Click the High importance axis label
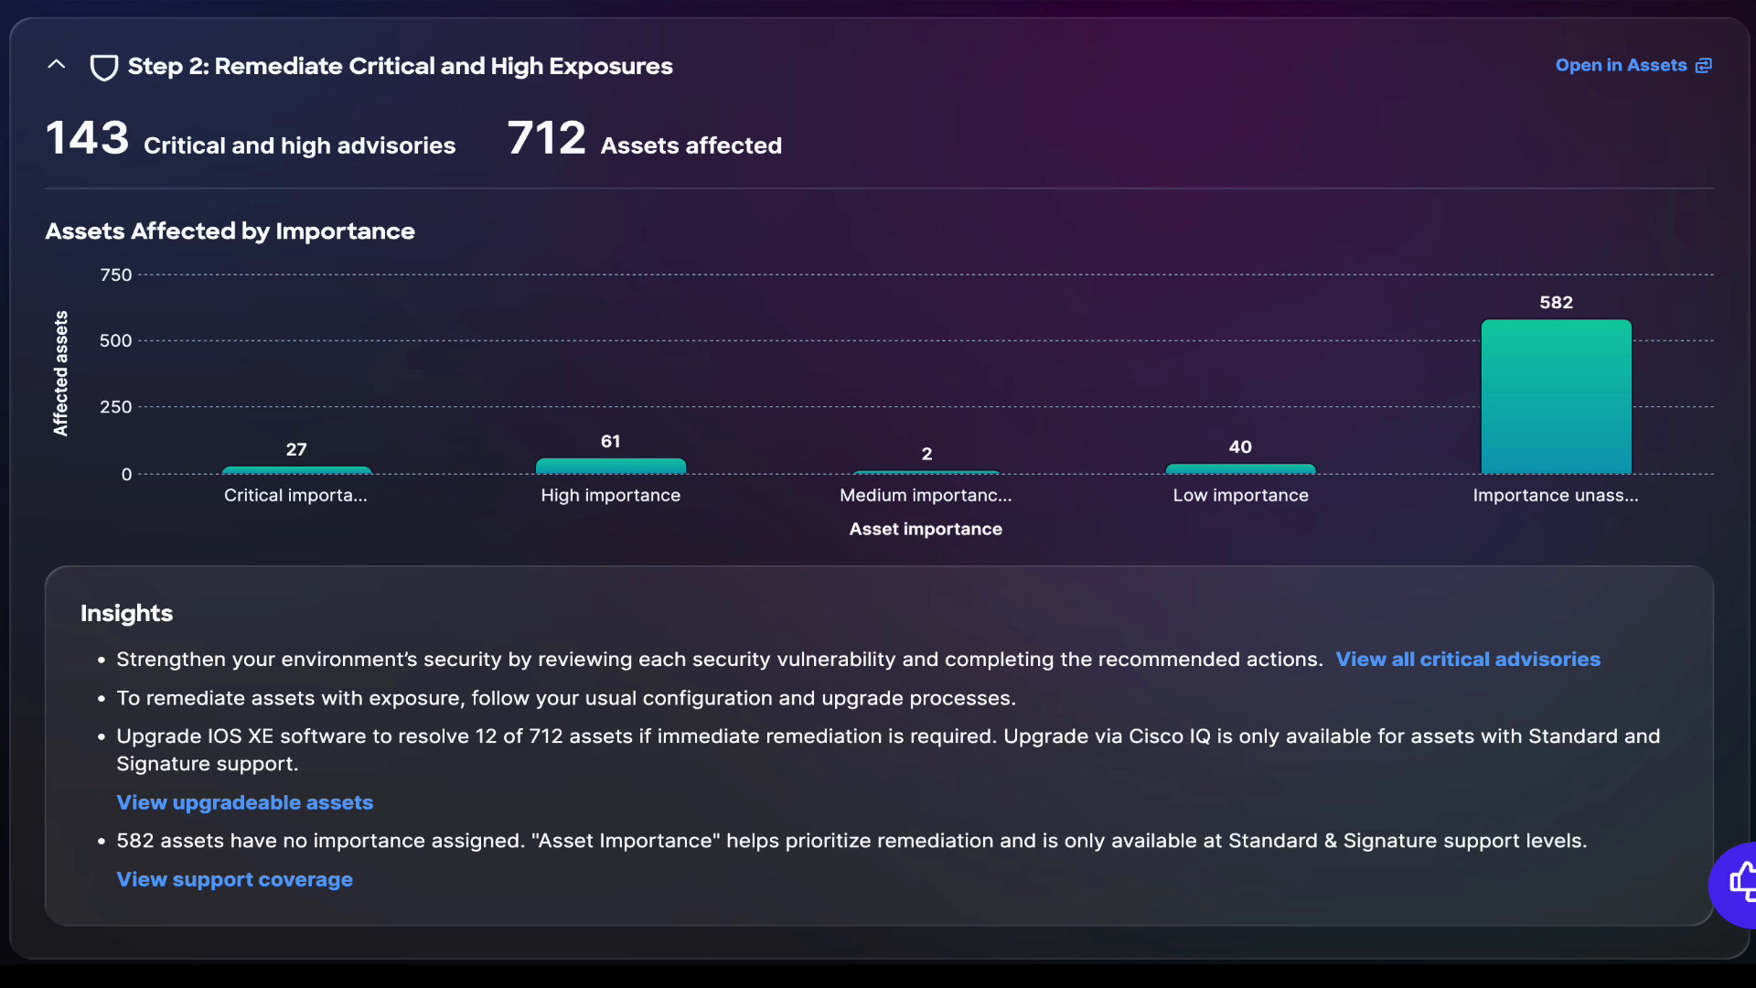 (x=610, y=495)
